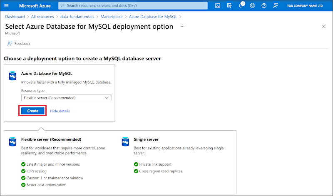Click the Microsoft Azure home logo text
The width and height of the screenshot is (333, 196).
[x=35, y=6]
